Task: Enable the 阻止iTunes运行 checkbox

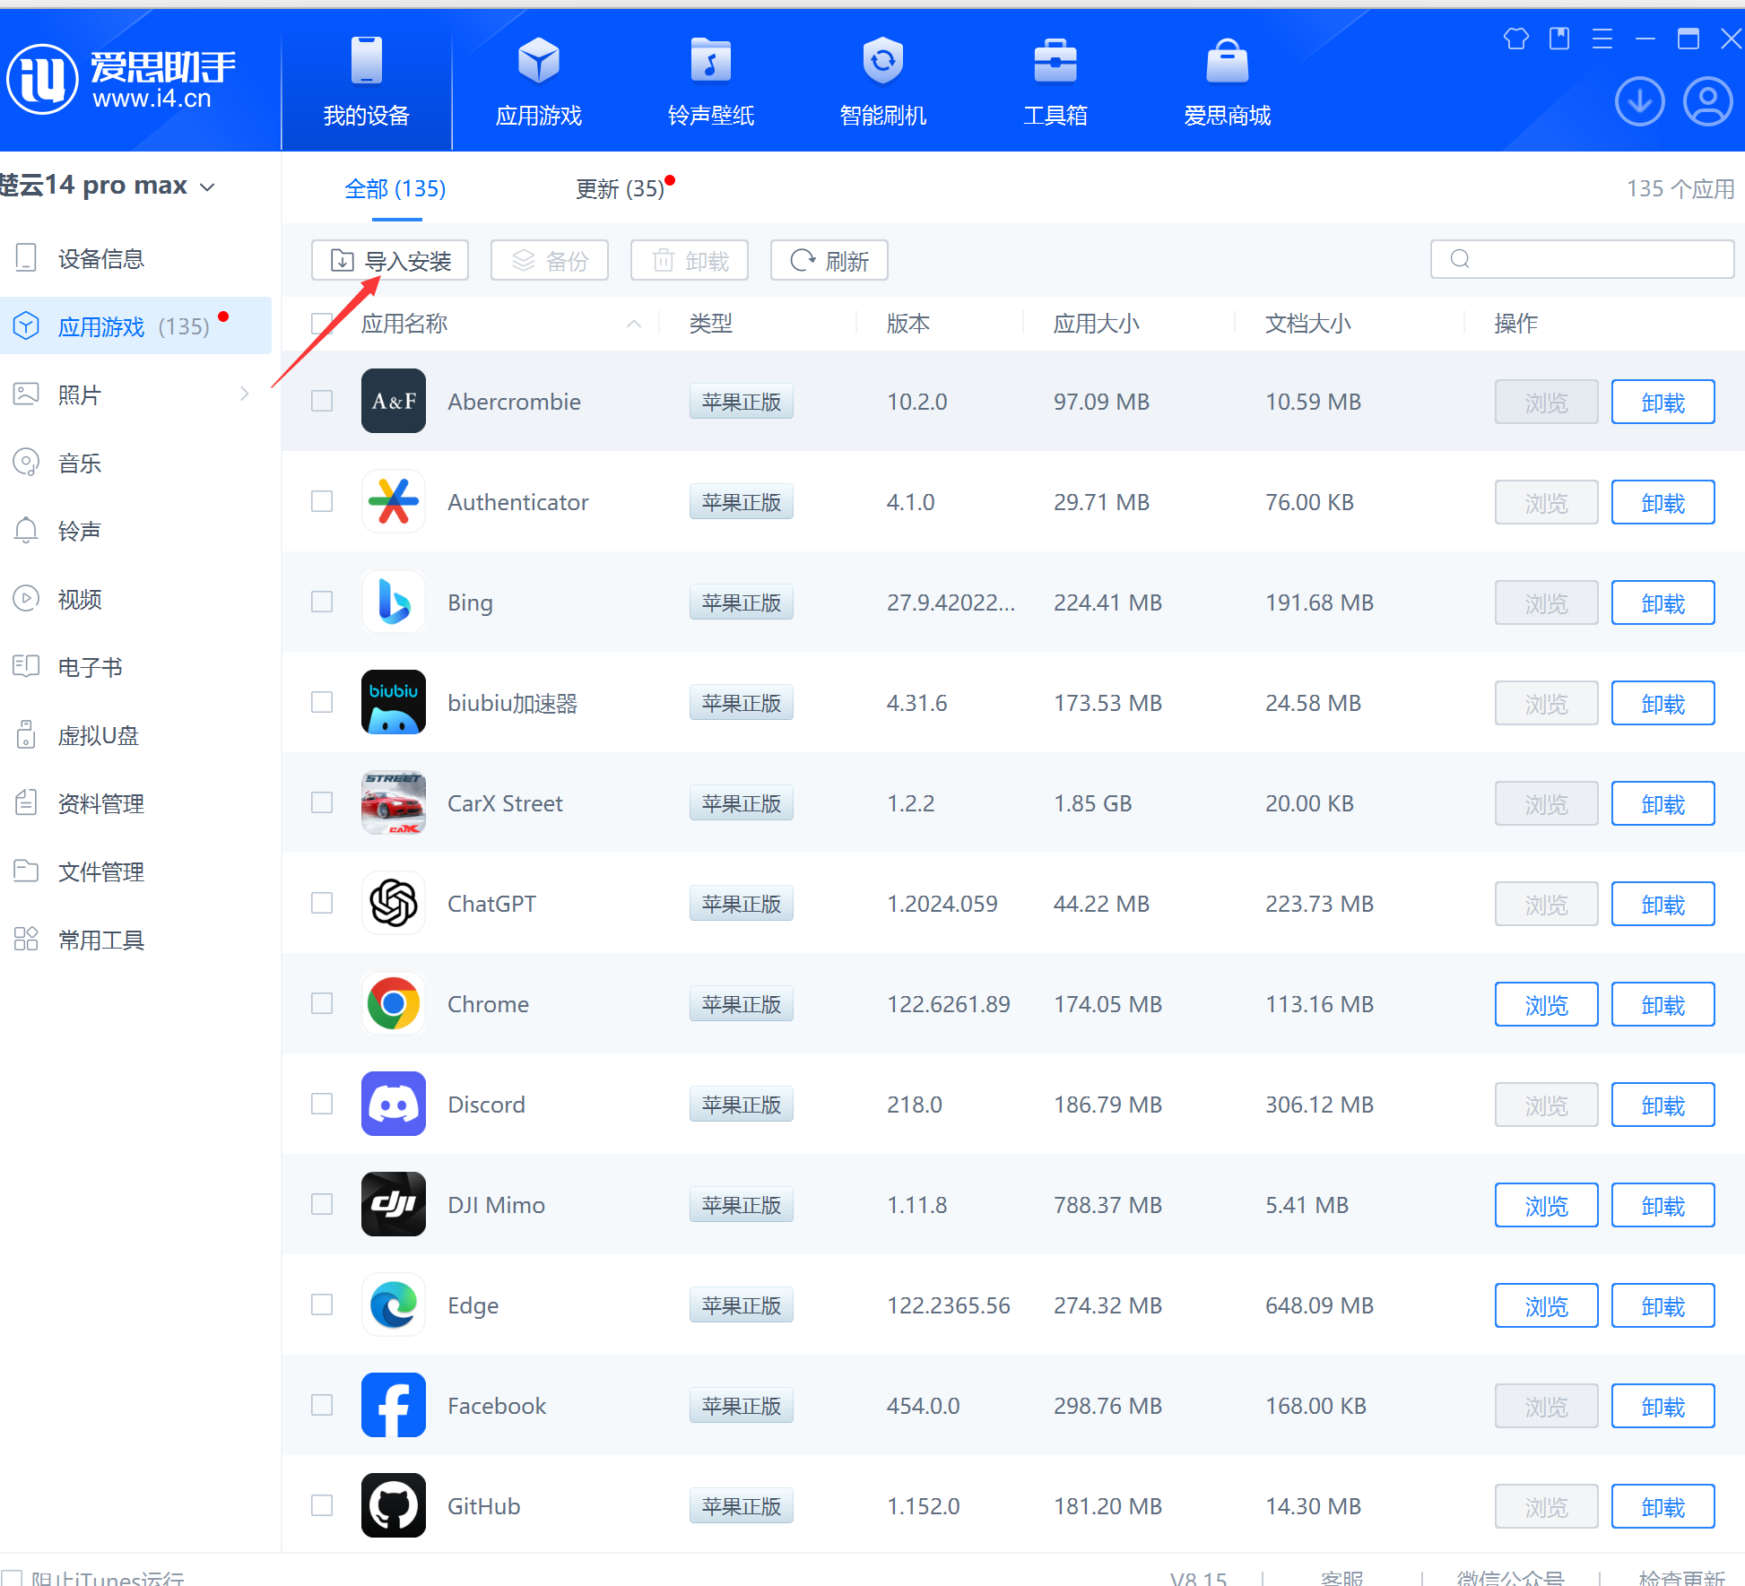Action: [13, 1578]
